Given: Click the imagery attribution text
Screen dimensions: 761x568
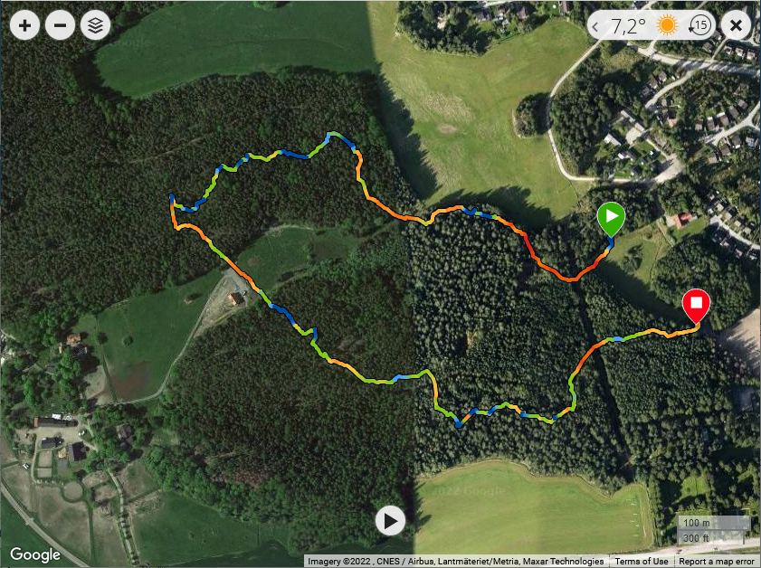Looking at the screenshot, I should pyautogui.click(x=456, y=561).
